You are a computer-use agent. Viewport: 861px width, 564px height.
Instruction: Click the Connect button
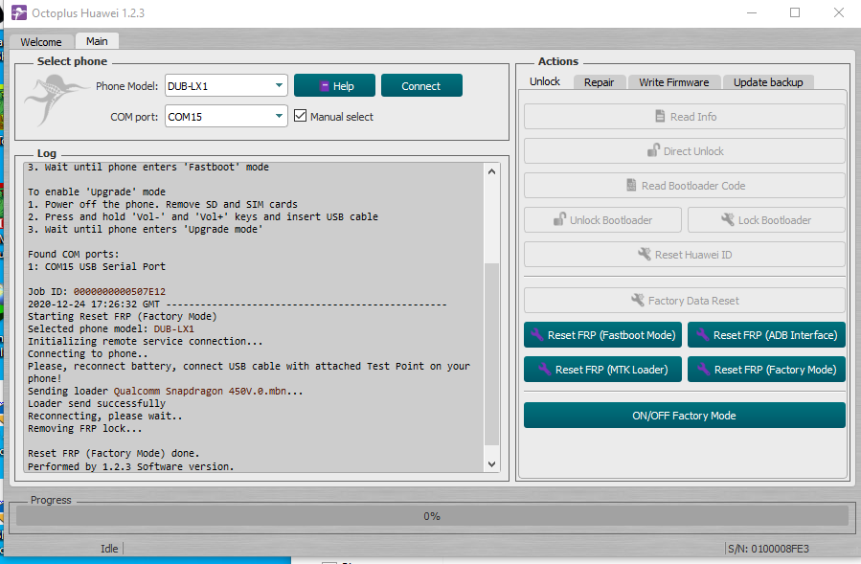tap(421, 85)
